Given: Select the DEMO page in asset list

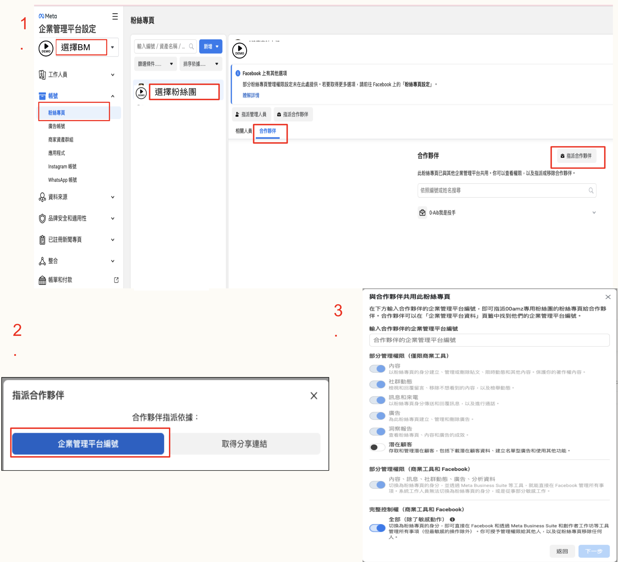Looking at the screenshot, I should point(178,92).
